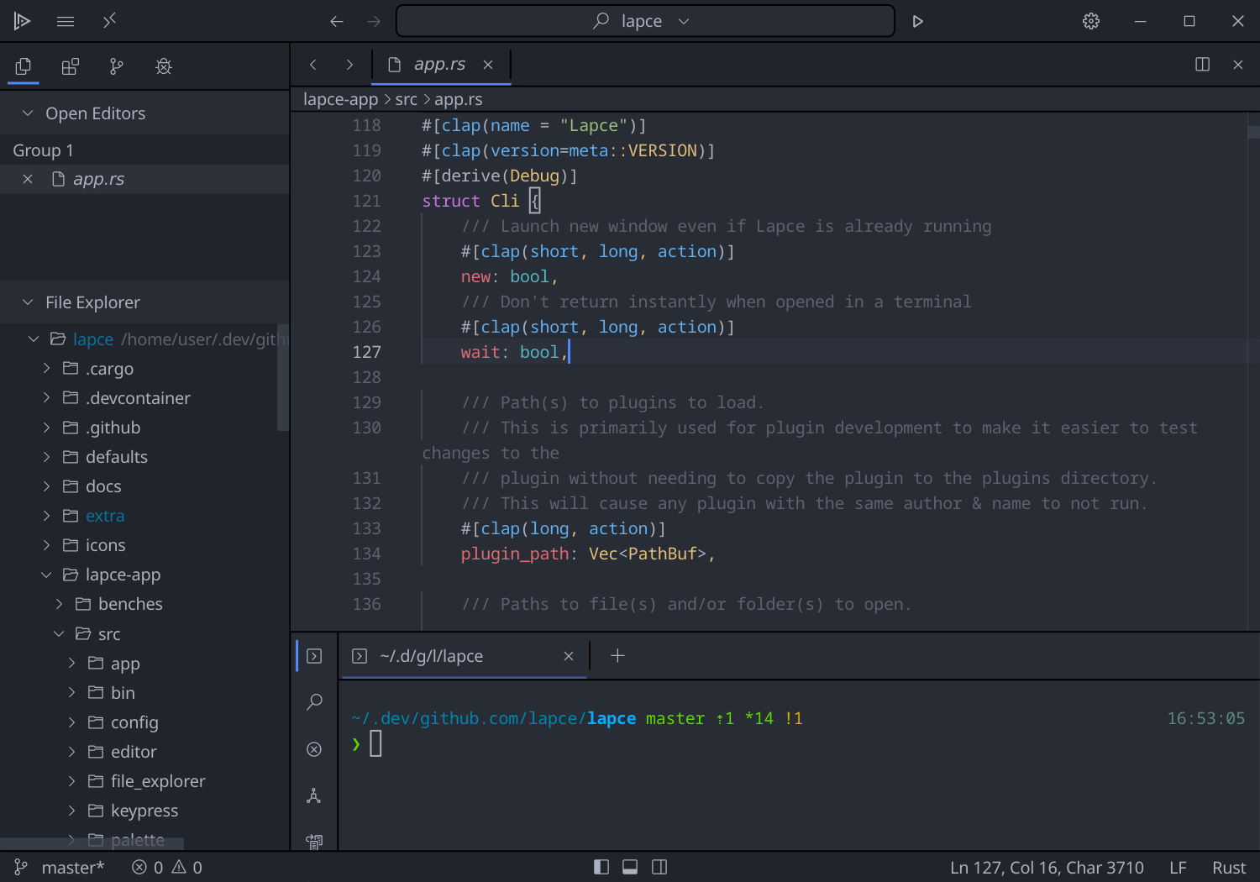1260x882 pixels.
Task: Open the Plugins panel icon
Action: (x=71, y=66)
